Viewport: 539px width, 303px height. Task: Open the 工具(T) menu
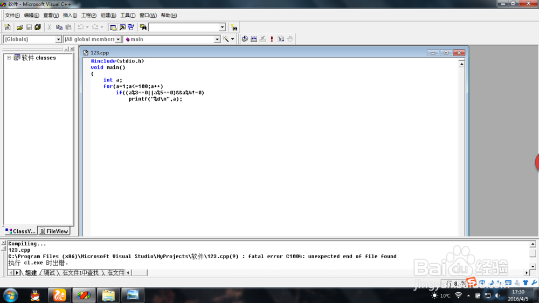[128, 15]
